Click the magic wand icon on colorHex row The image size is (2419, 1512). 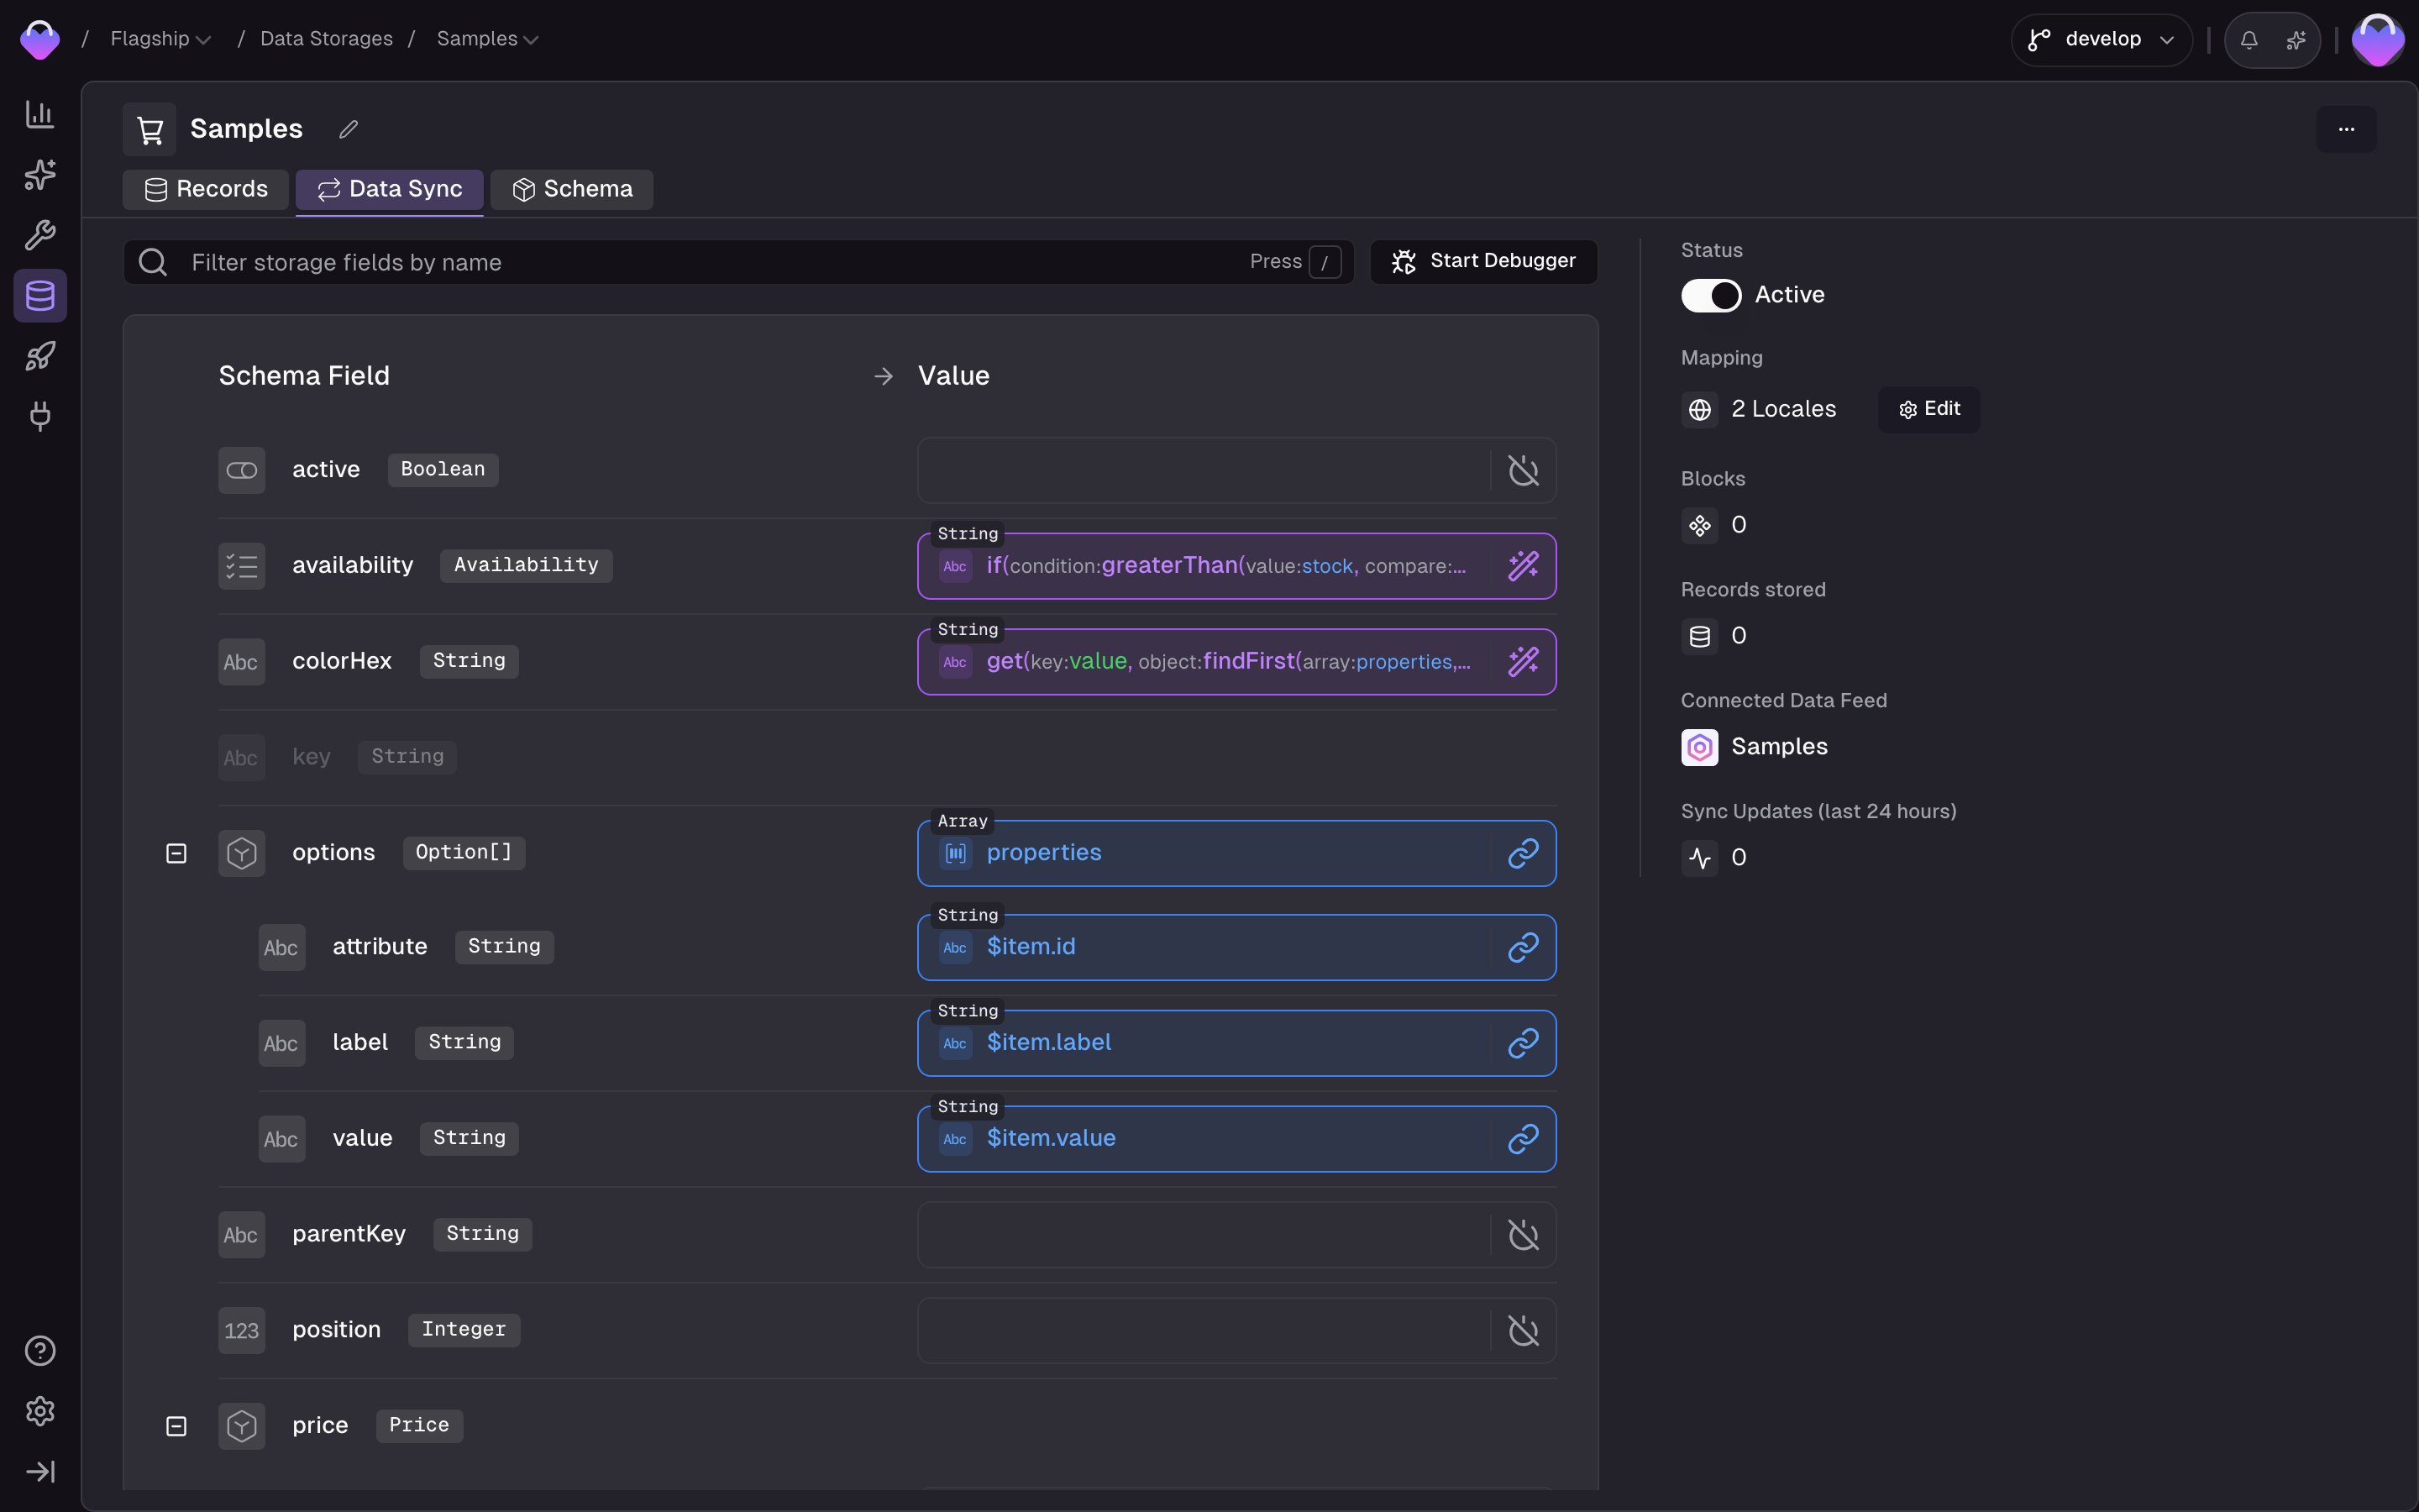pyautogui.click(x=1524, y=662)
